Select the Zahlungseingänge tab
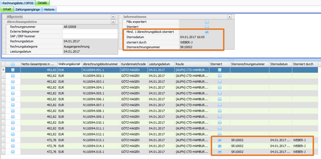Viewport: 321px width, 159px height. pyautogui.click(x=27, y=9)
